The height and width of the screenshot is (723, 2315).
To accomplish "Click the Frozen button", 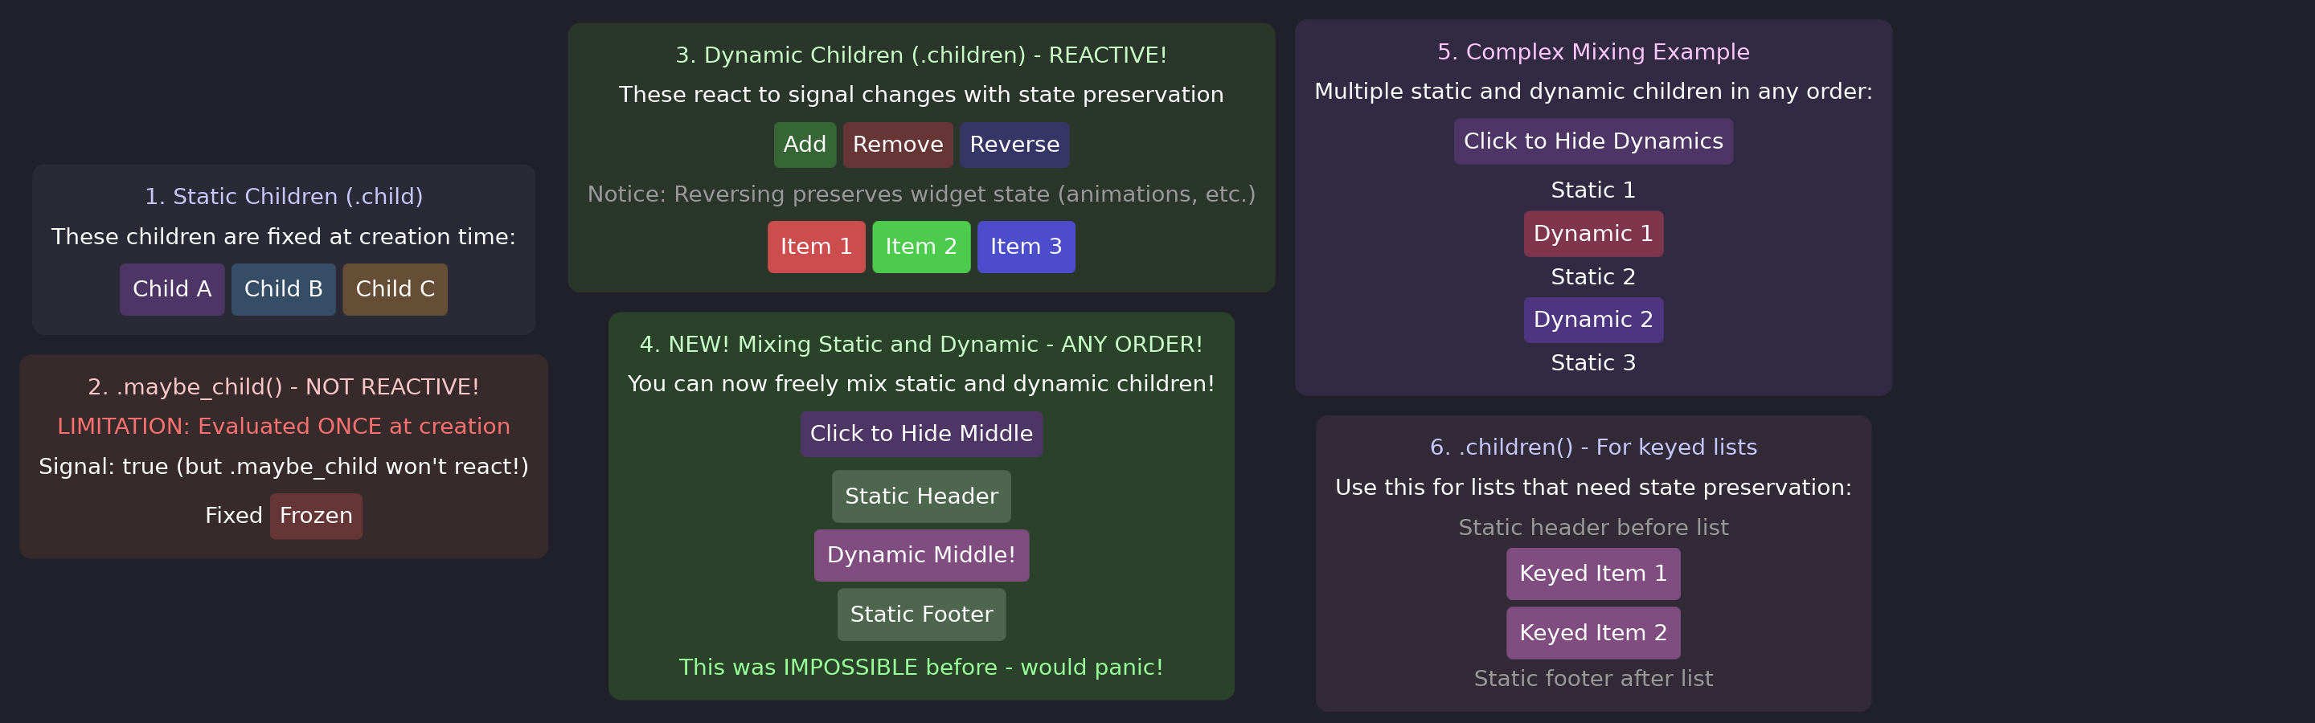I will tap(315, 516).
